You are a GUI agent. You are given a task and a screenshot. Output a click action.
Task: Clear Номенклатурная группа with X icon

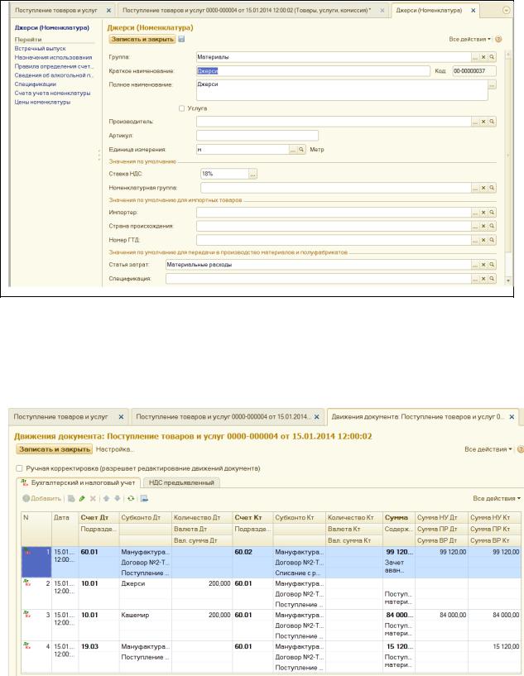[x=483, y=188]
